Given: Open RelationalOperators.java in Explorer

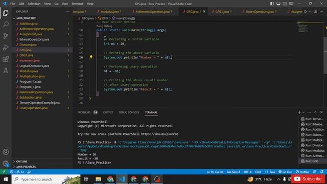Looking at the screenshot, I should coord(36,92).
